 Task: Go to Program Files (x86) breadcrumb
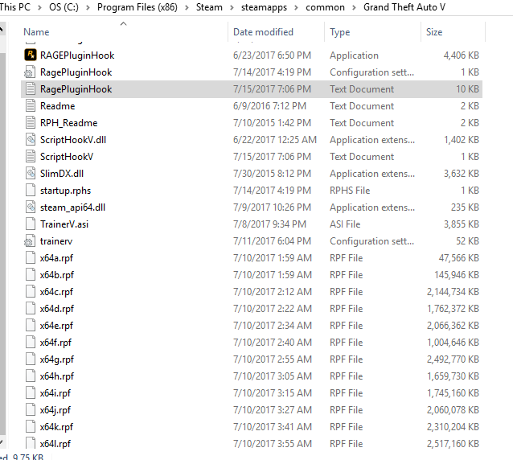137,7
